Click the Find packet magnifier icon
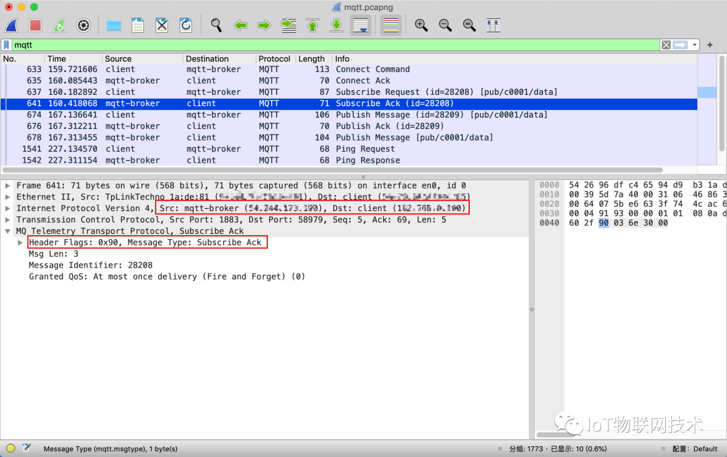This screenshot has width=727, height=457. tap(216, 26)
